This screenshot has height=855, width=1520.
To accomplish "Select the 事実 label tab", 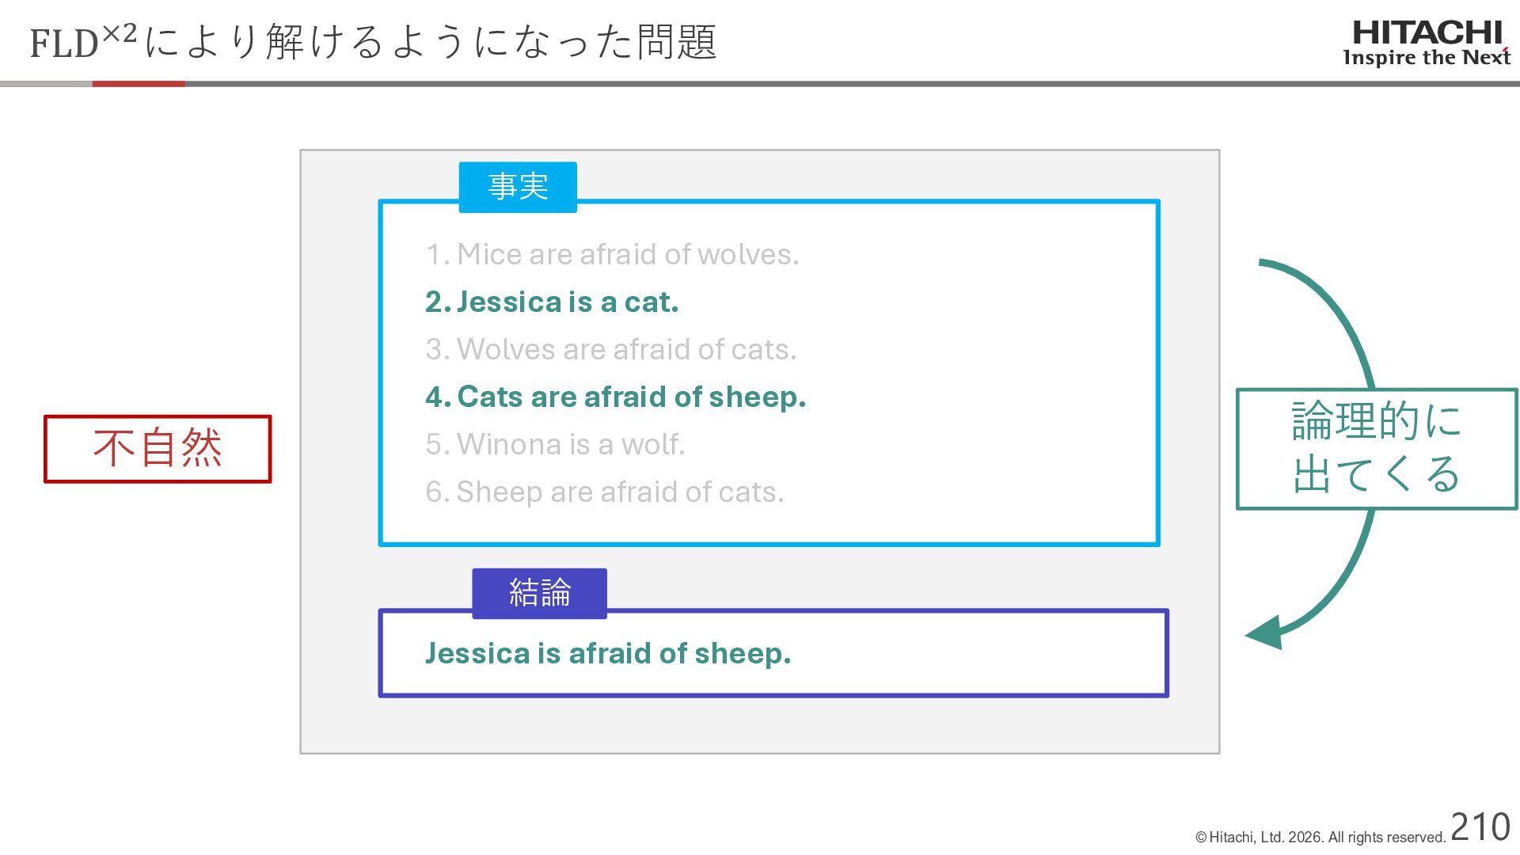I will (518, 187).
